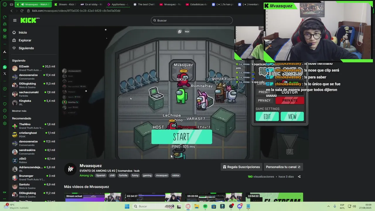Screen dimensions: 375x211
Task: Switch to Mvasquez YouTube tab
Action: coord(170,4)
